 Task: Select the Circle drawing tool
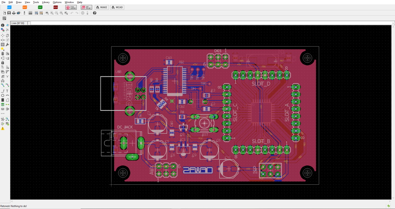point(3,95)
